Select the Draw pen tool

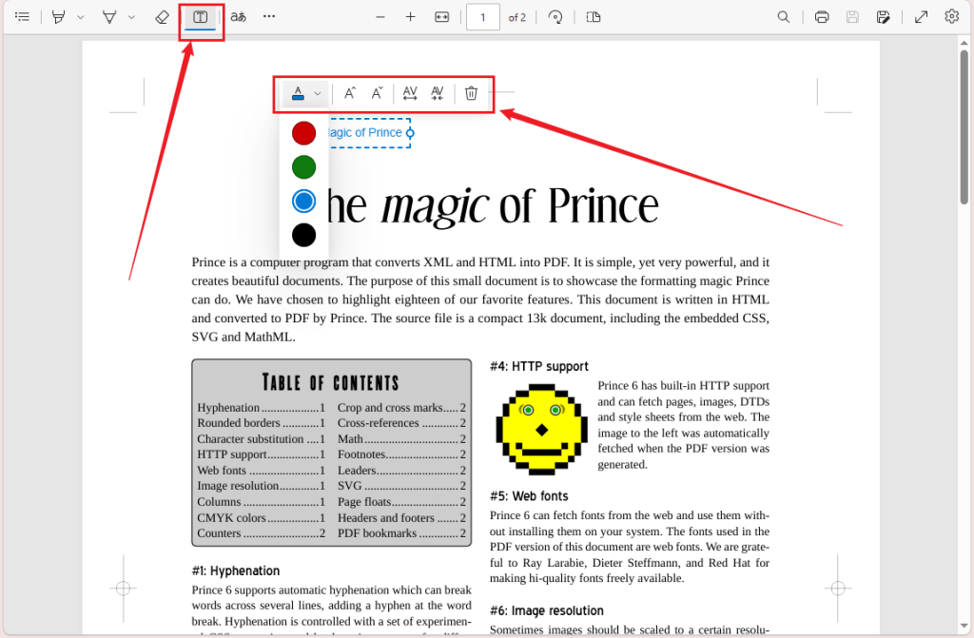[109, 17]
